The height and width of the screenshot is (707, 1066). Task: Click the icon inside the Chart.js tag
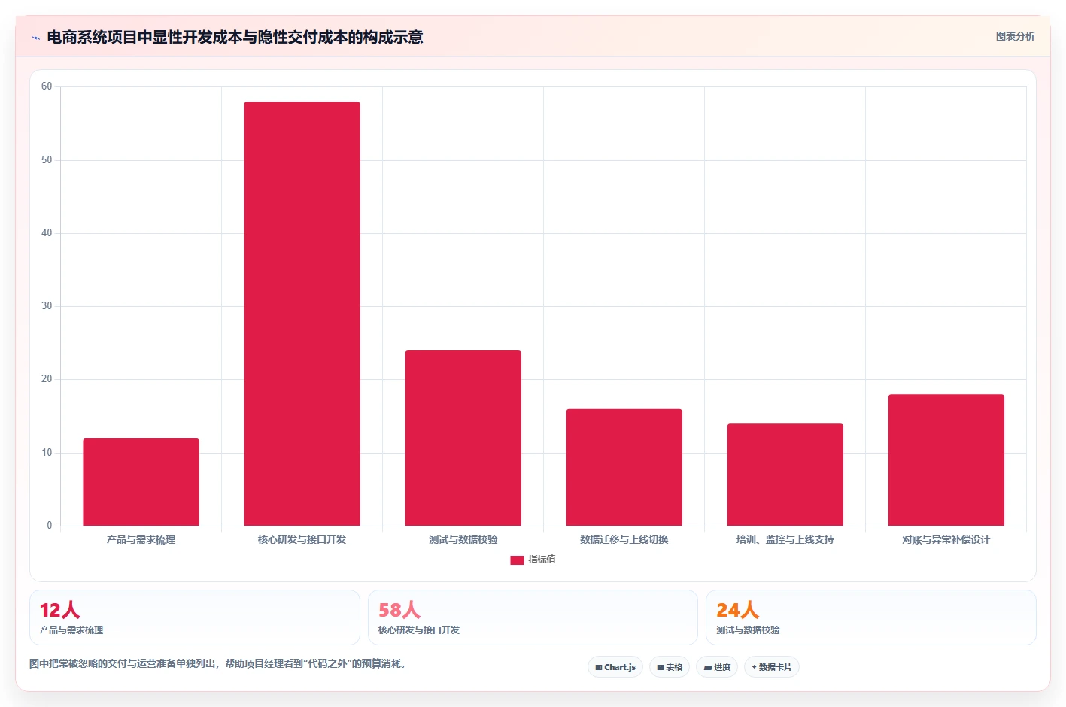pyautogui.click(x=599, y=668)
